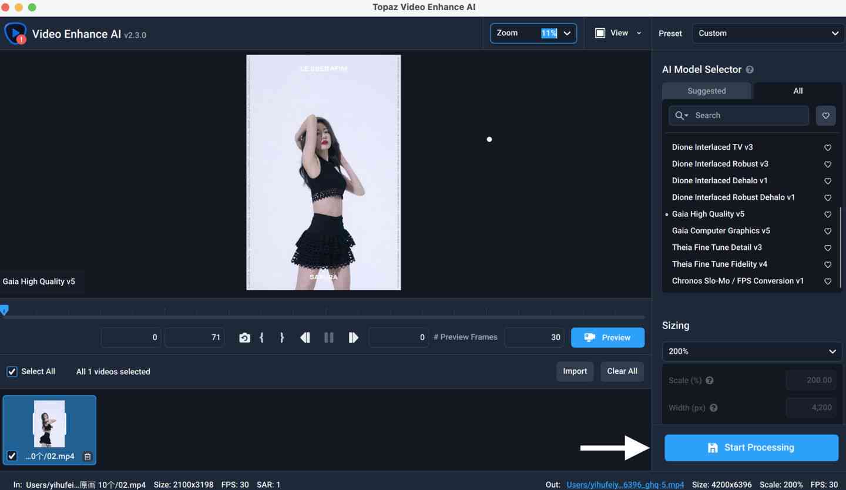Toggle the Select All checkbox

[x=12, y=371]
